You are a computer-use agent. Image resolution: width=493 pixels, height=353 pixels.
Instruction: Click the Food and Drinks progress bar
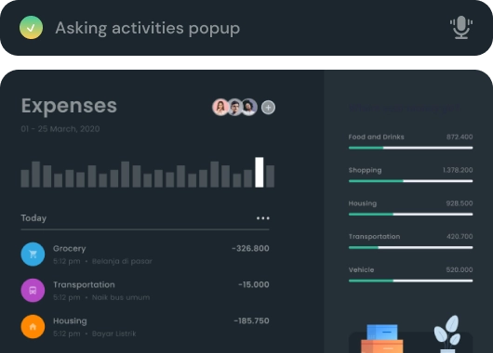pyautogui.click(x=410, y=148)
